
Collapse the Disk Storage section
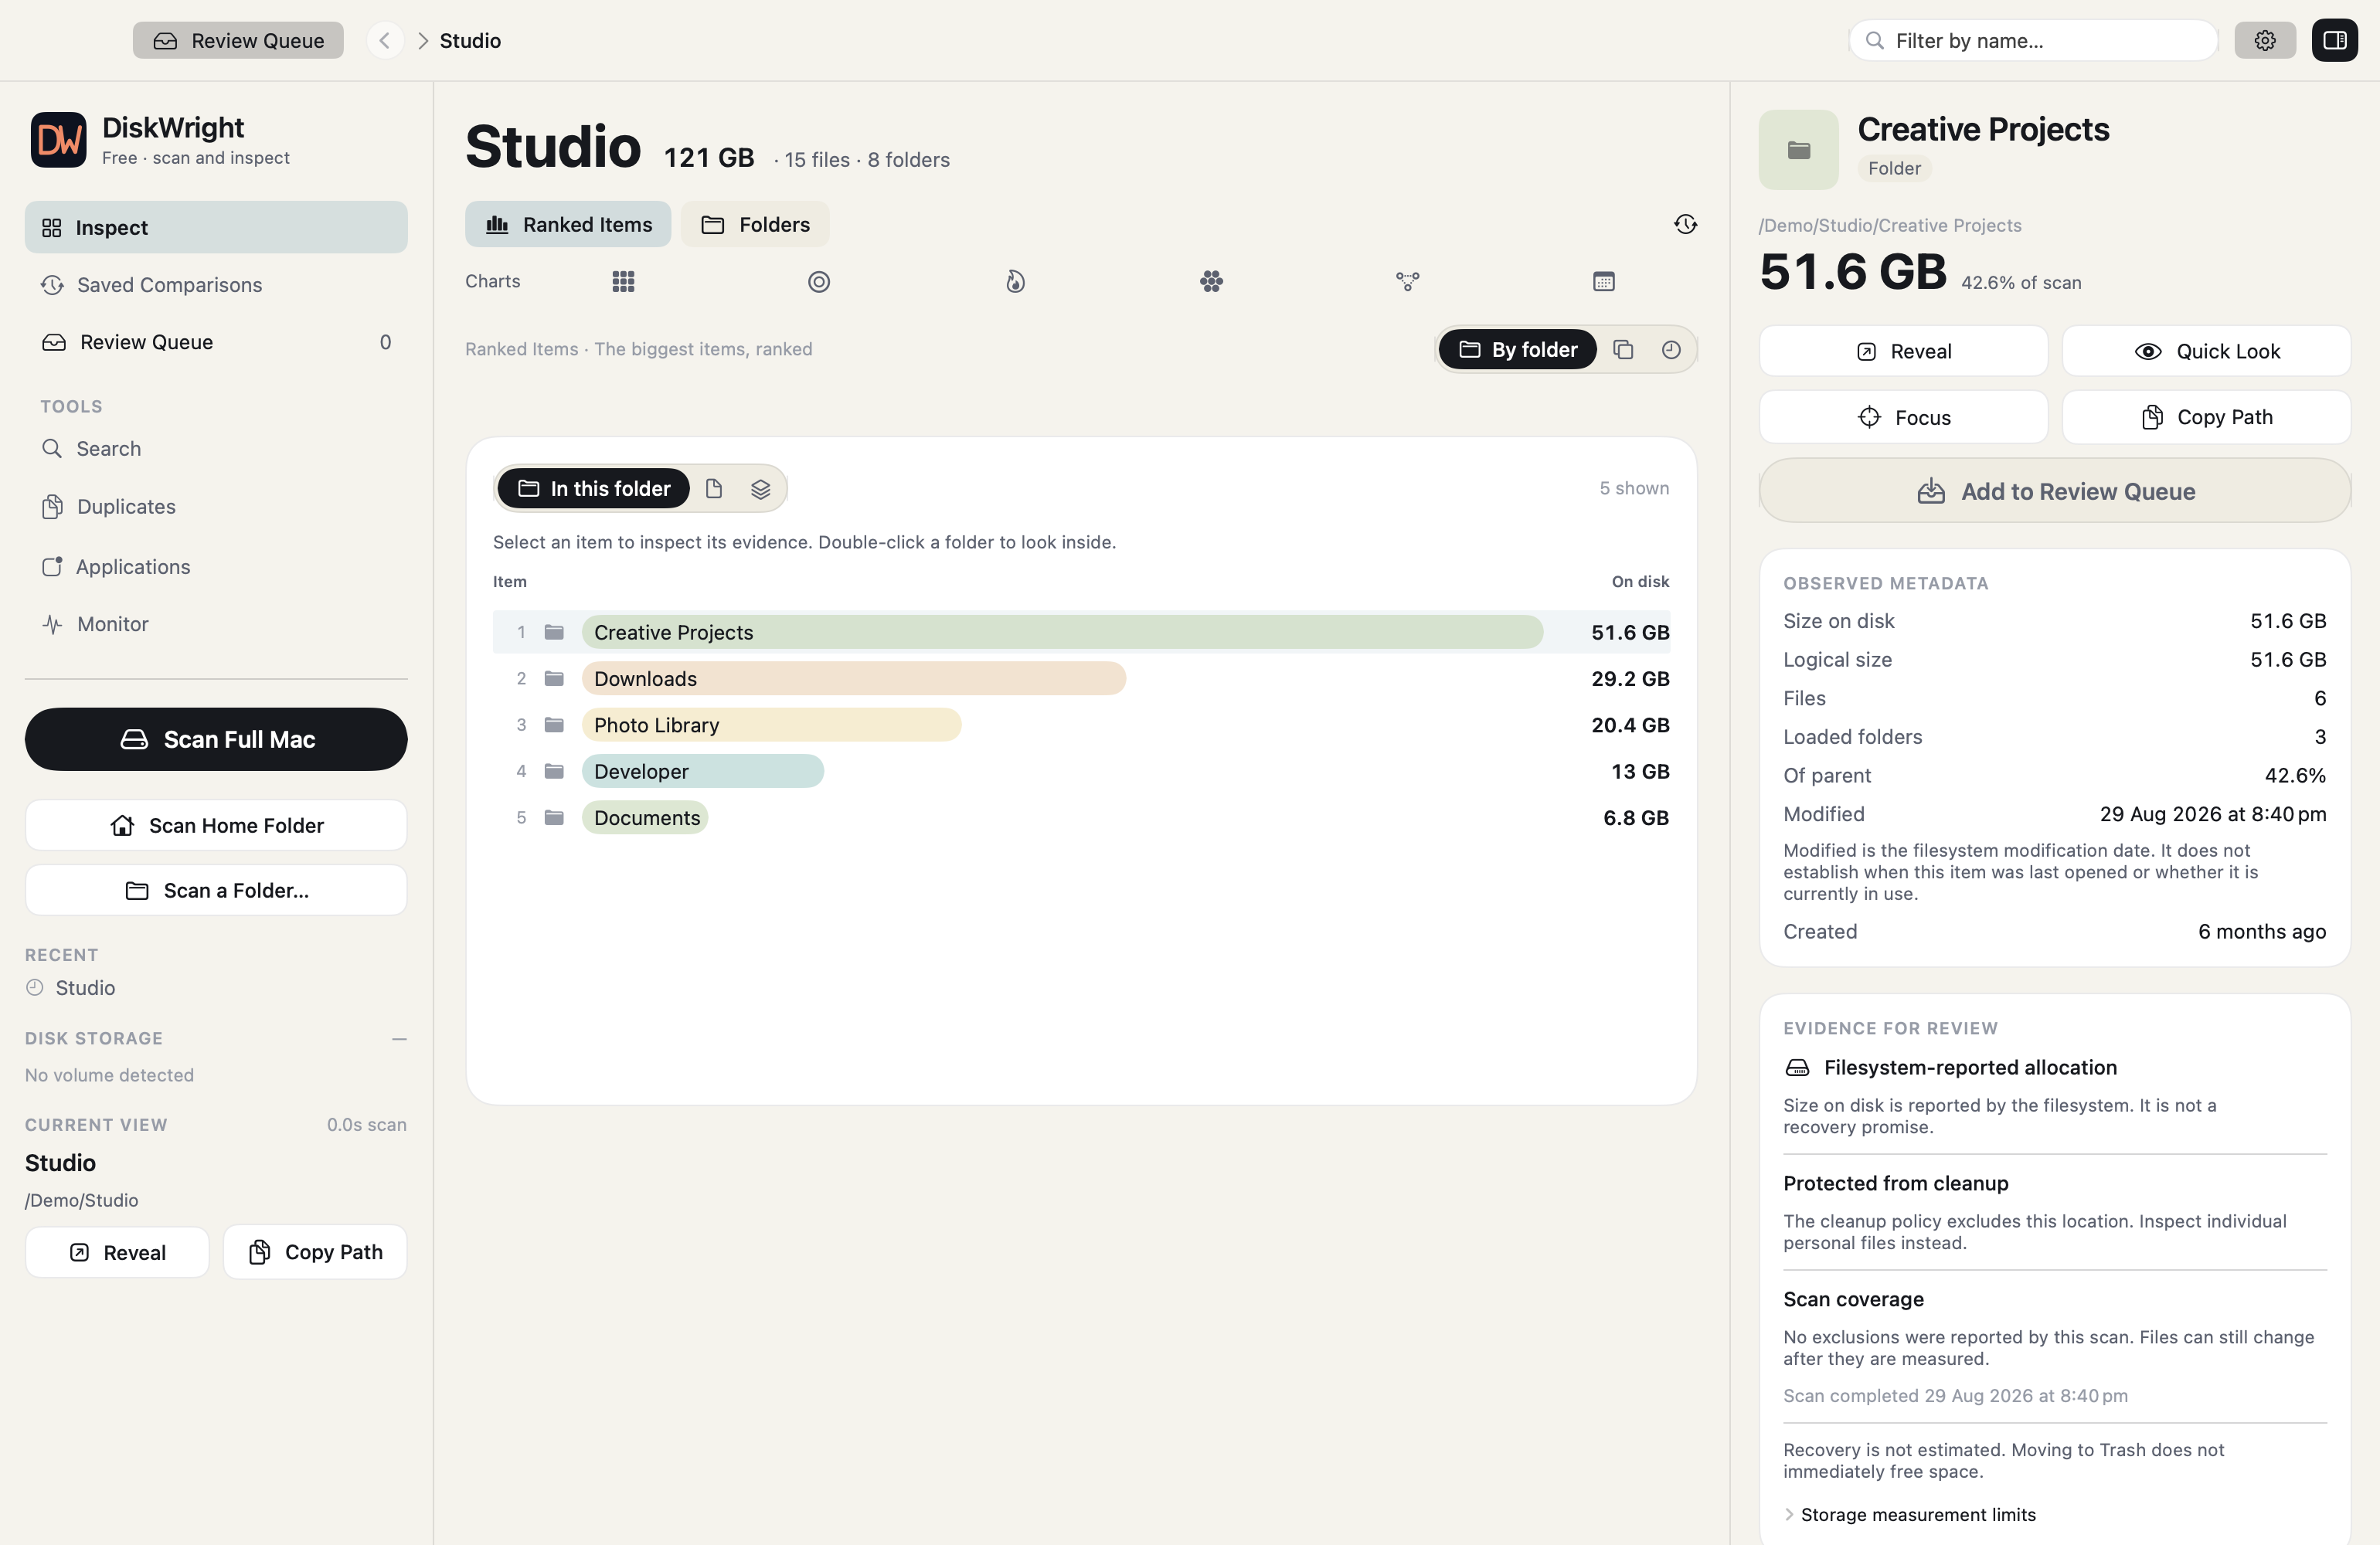(399, 1038)
